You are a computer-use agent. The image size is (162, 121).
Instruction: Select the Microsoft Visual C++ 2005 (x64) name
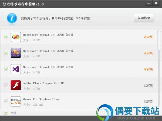pos(48,35)
